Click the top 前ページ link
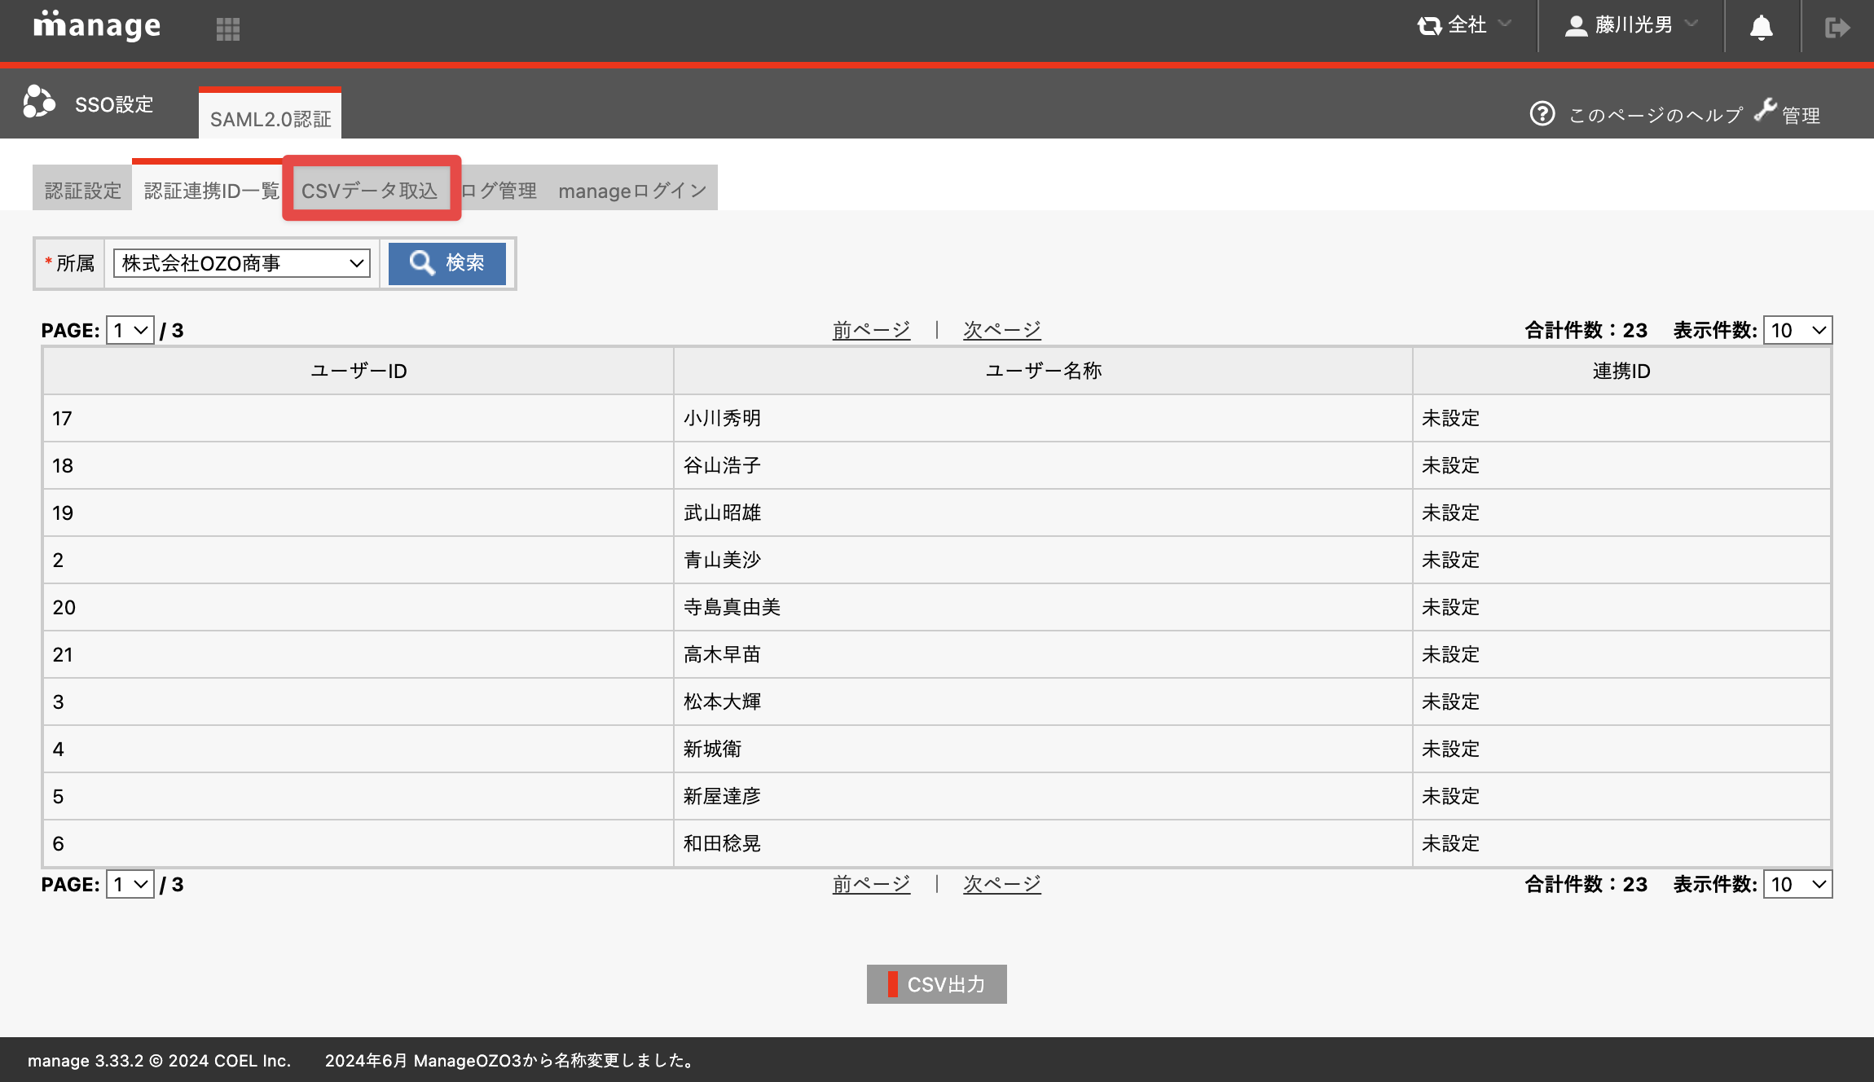This screenshot has height=1082, width=1874. tap(871, 330)
